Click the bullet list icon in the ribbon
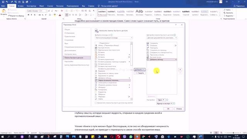Viewport: 247px width, 139px height. (67, 11)
